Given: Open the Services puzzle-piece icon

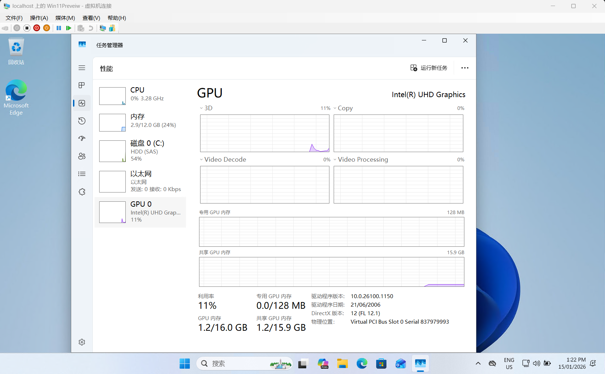Looking at the screenshot, I should coord(82,192).
